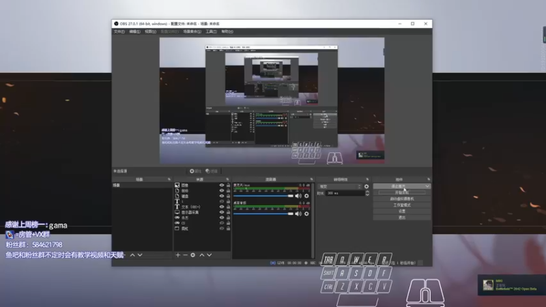
Task: Expand the stop streaming button arrow
Action: [427, 186]
